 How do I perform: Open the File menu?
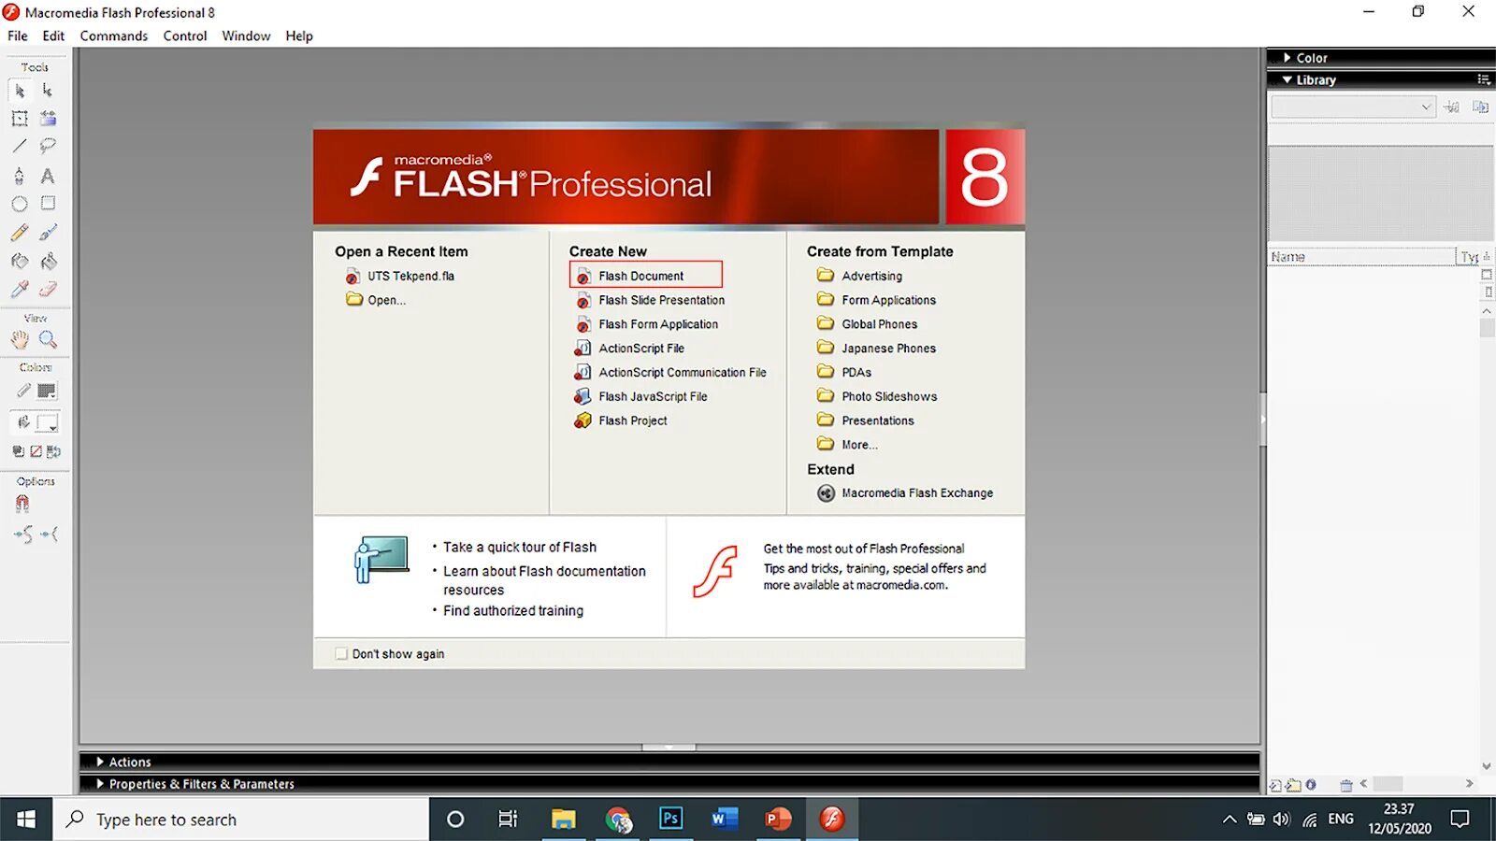[18, 36]
